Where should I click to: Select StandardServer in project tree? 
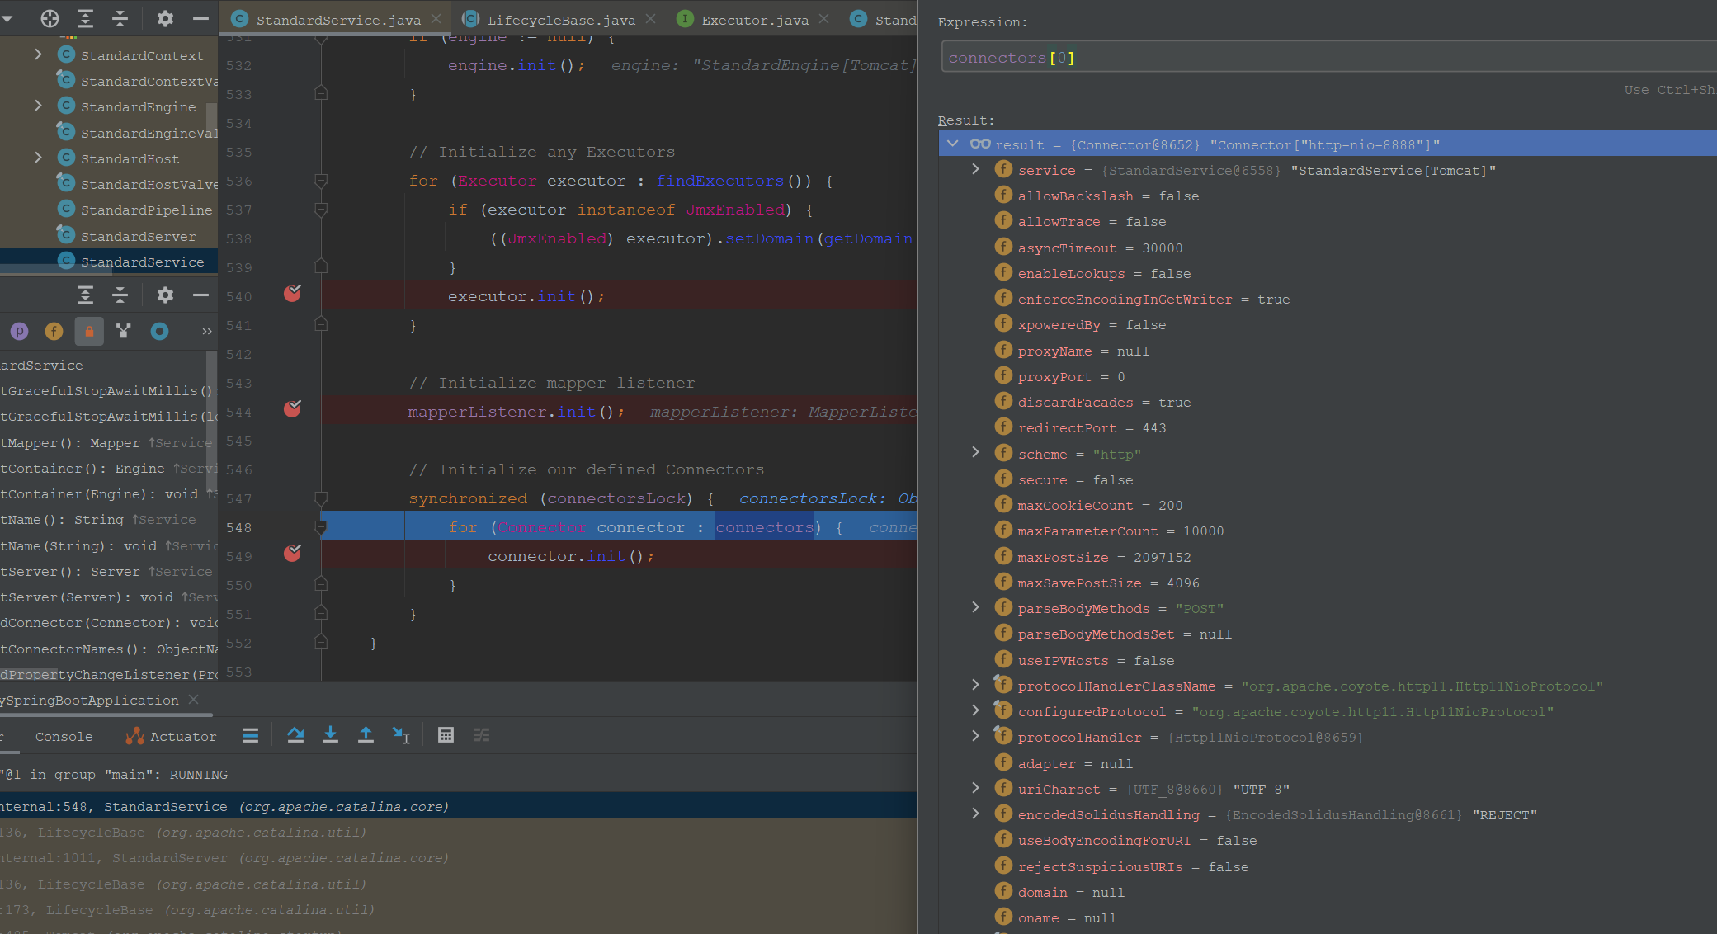[138, 236]
